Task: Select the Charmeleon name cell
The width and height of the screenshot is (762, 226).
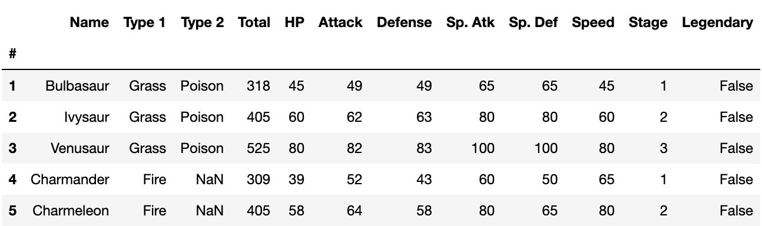Action: [x=71, y=211]
